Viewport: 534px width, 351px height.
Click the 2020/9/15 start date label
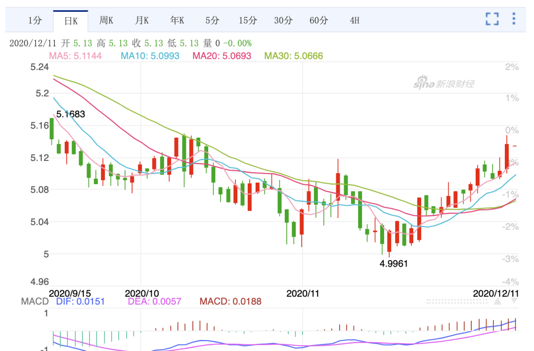70,293
